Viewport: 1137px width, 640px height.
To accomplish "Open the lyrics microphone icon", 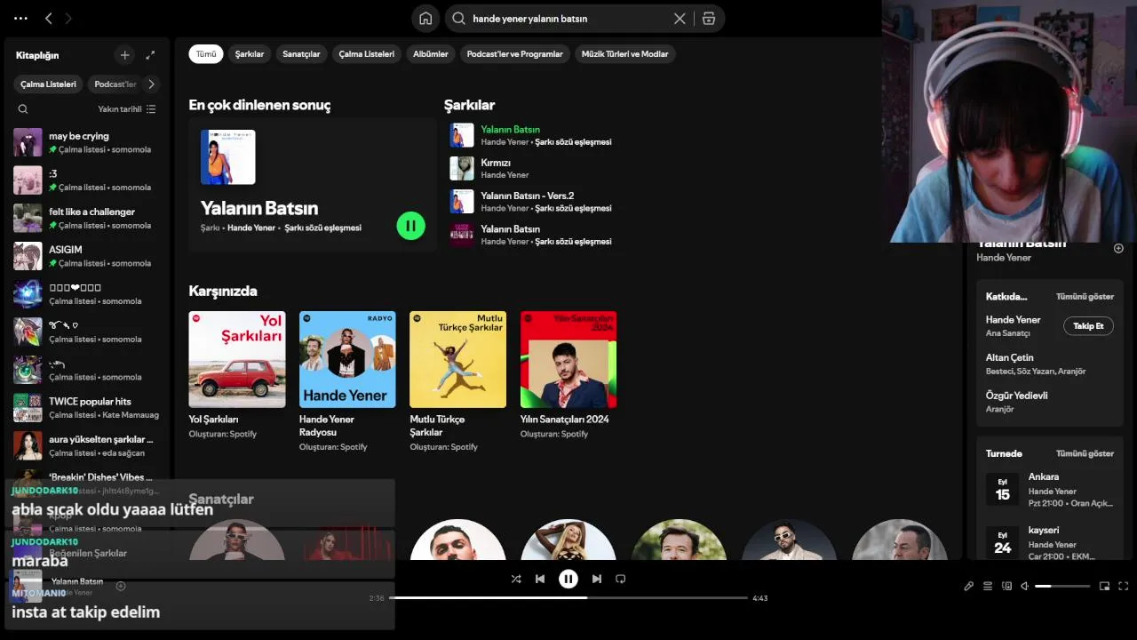I will pyautogui.click(x=968, y=586).
